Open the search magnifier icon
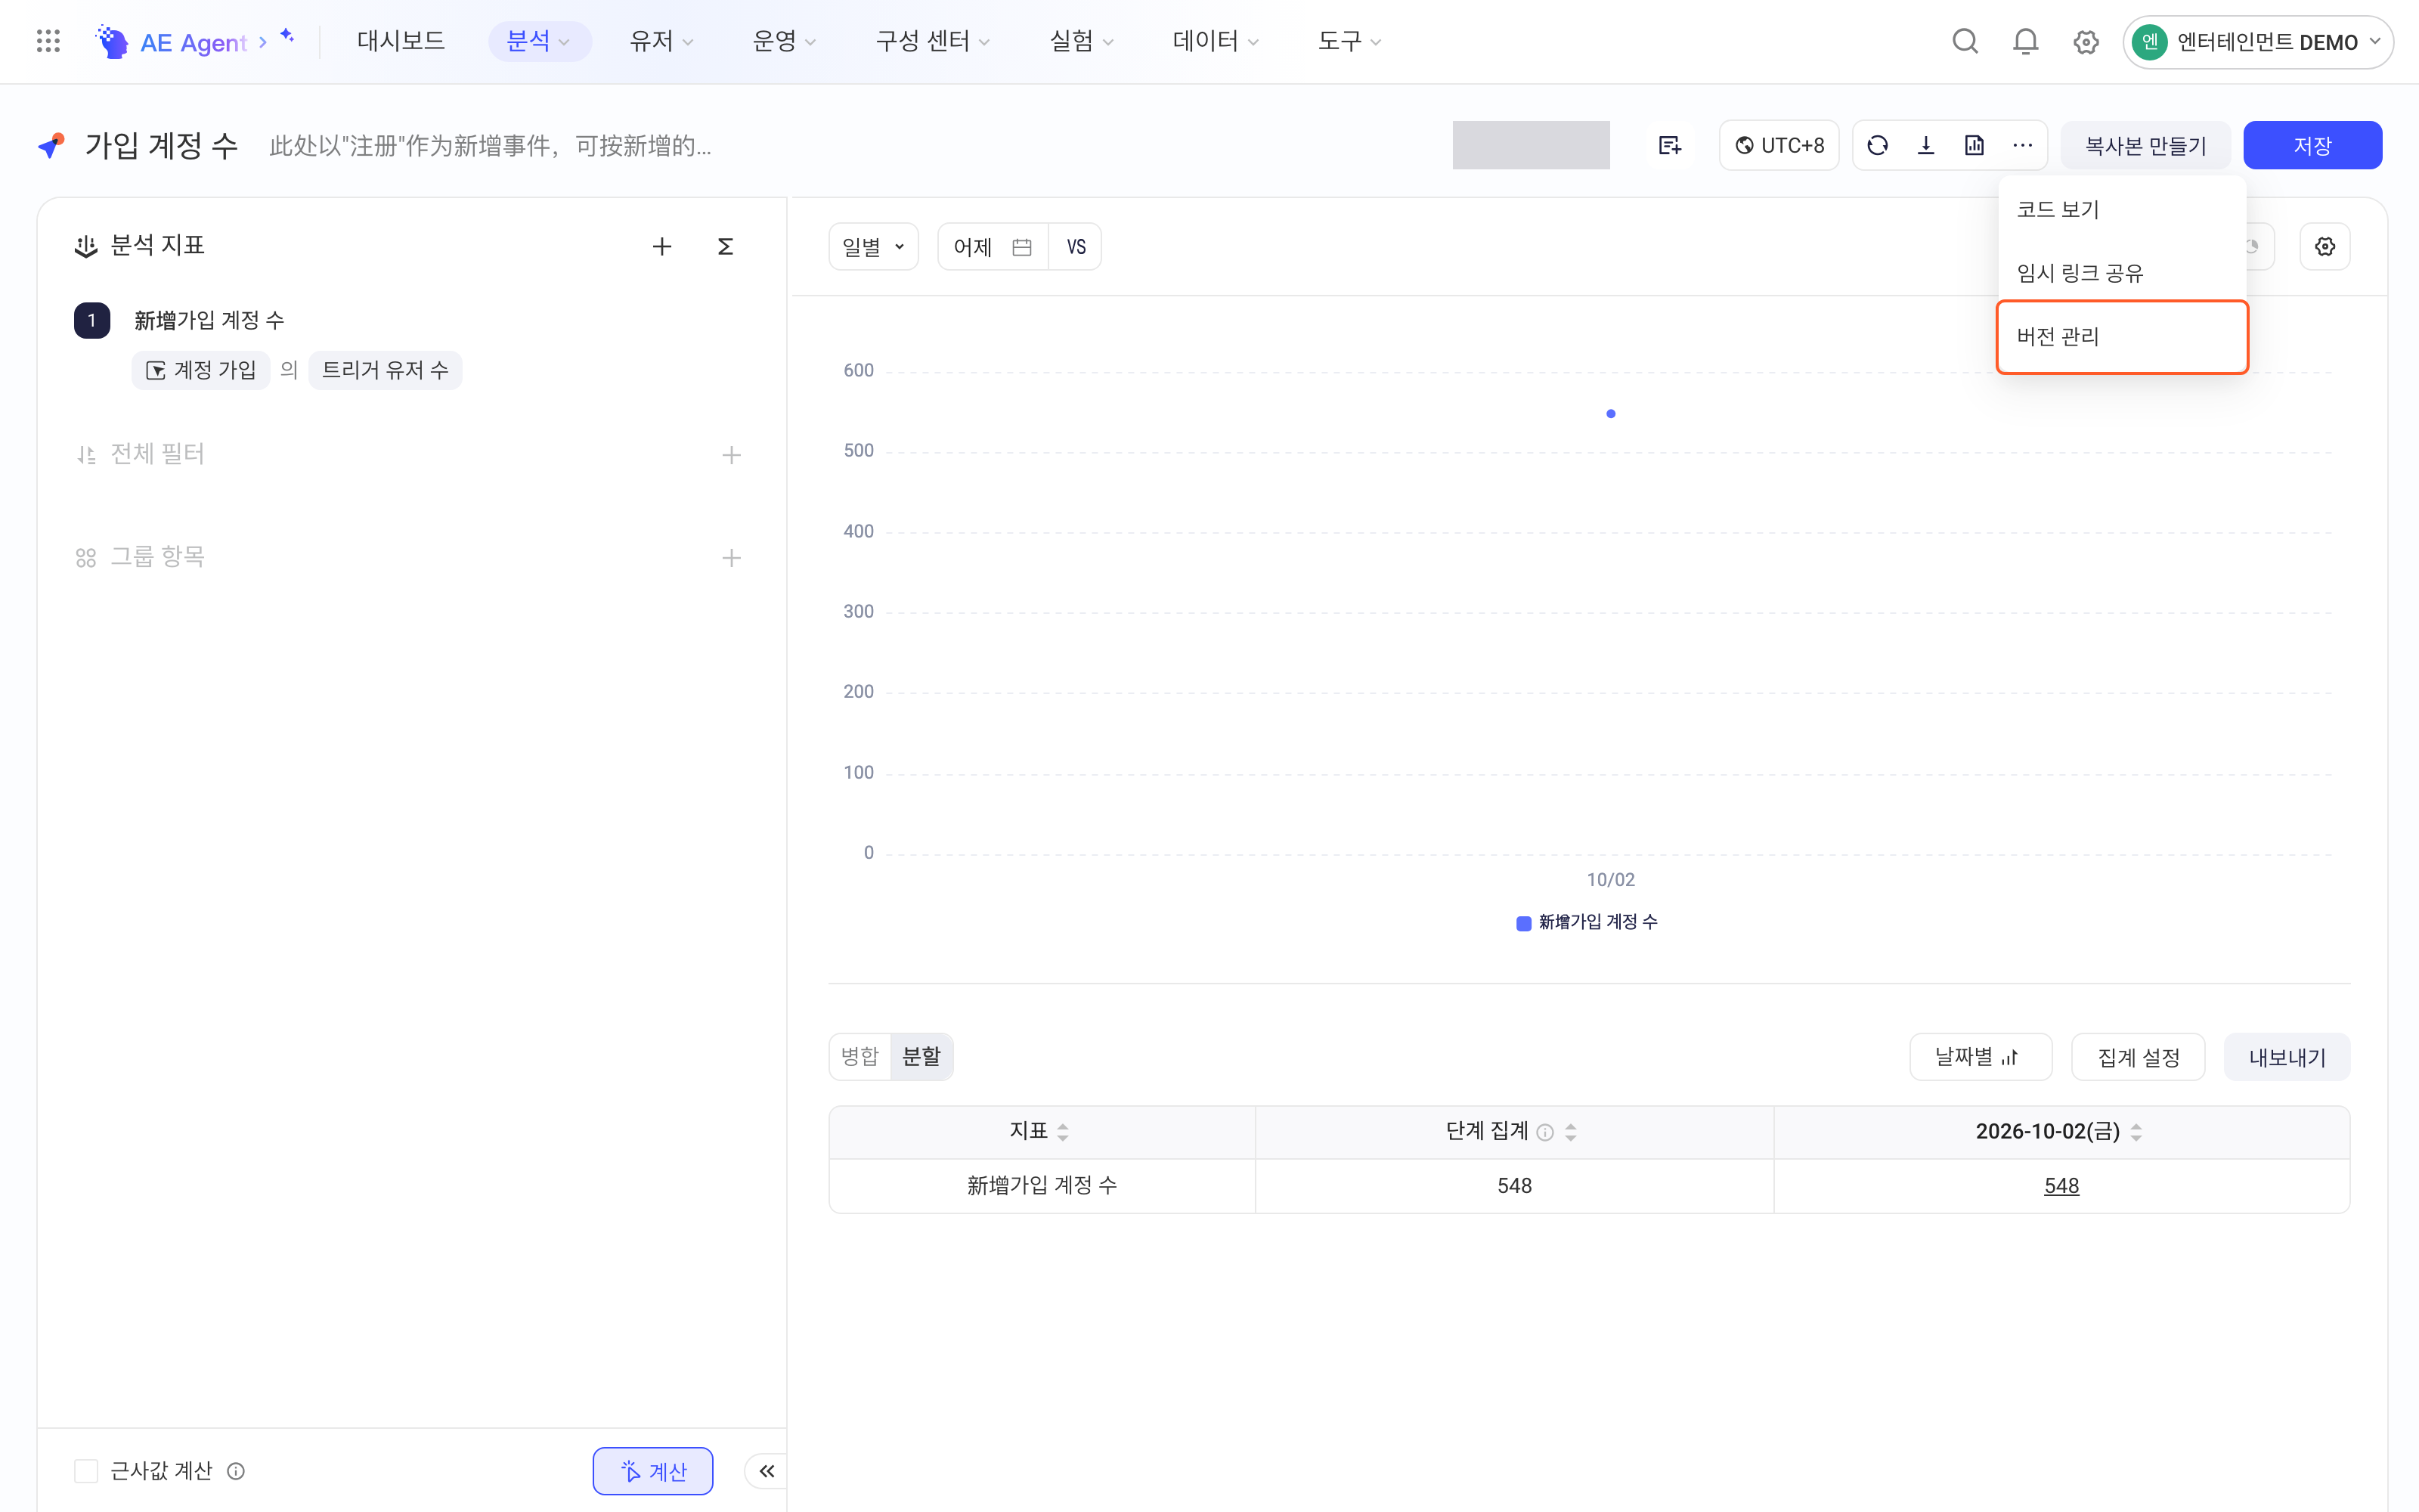The height and width of the screenshot is (1512, 2419). [x=1965, y=41]
